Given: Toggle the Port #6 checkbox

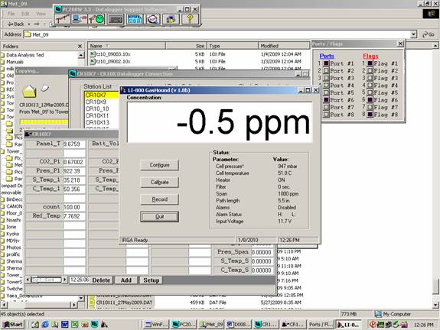Looking at the screenshot, I should 326,100.
